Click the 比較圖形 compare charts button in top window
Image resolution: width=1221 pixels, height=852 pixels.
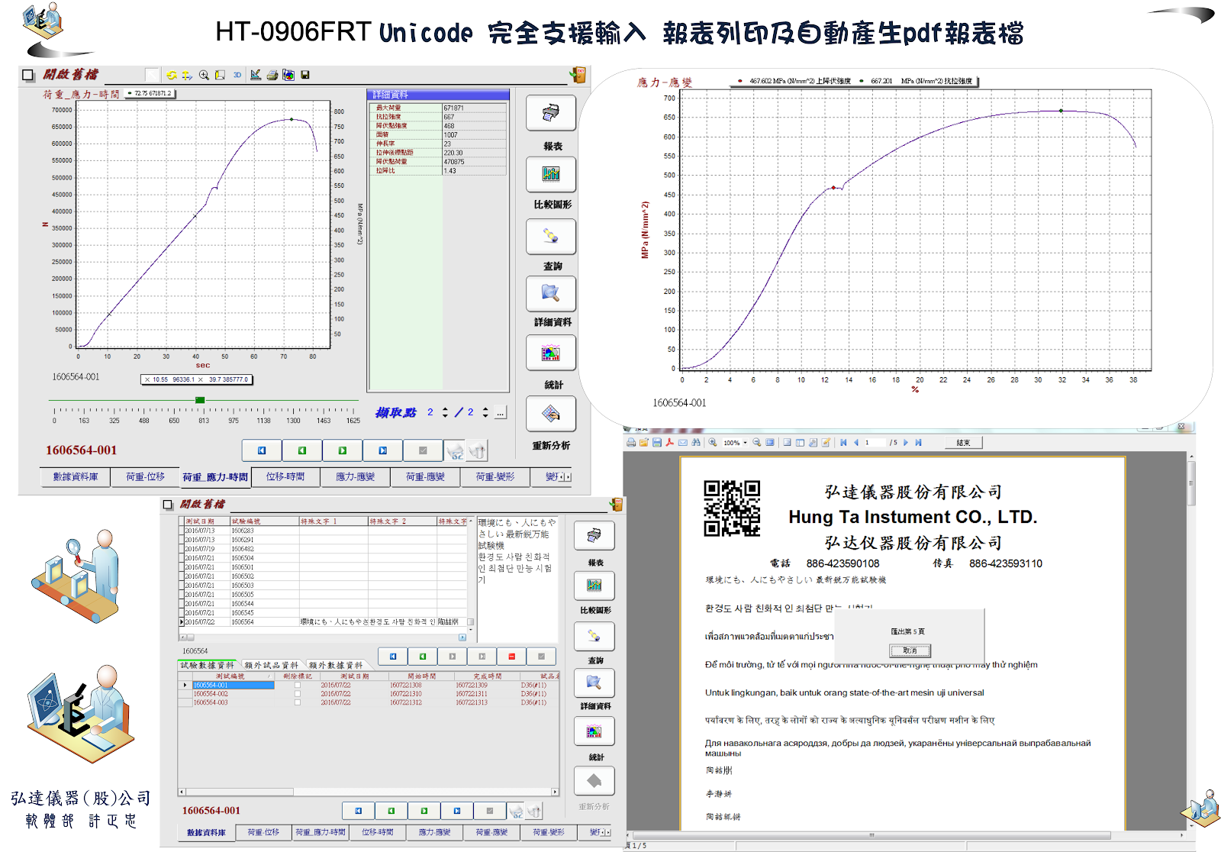point(551,175)
